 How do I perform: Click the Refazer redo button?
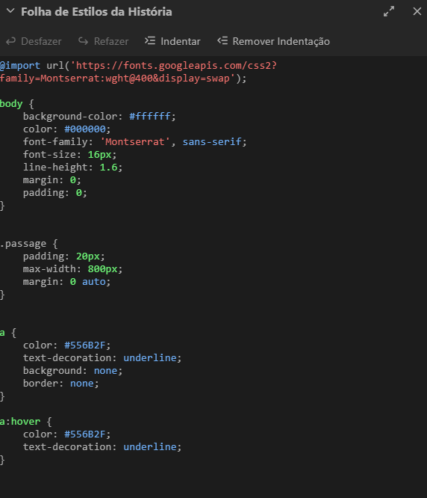[103, 41]
